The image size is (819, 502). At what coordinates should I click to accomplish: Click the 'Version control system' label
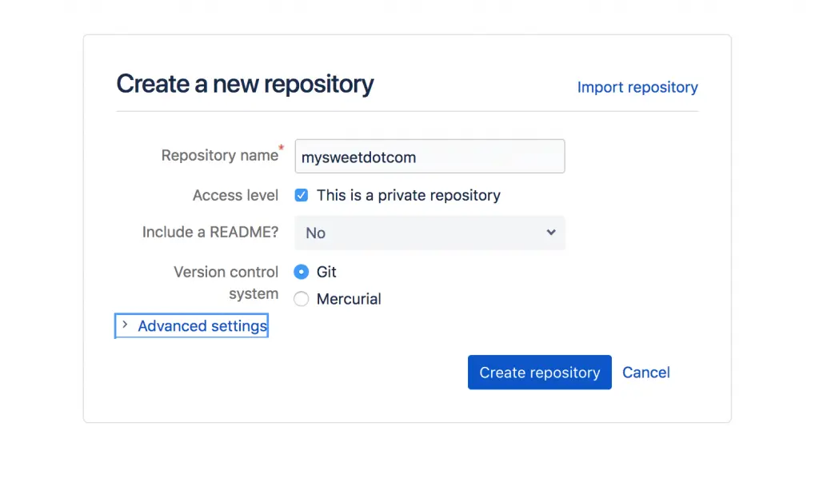pos(226,282)
